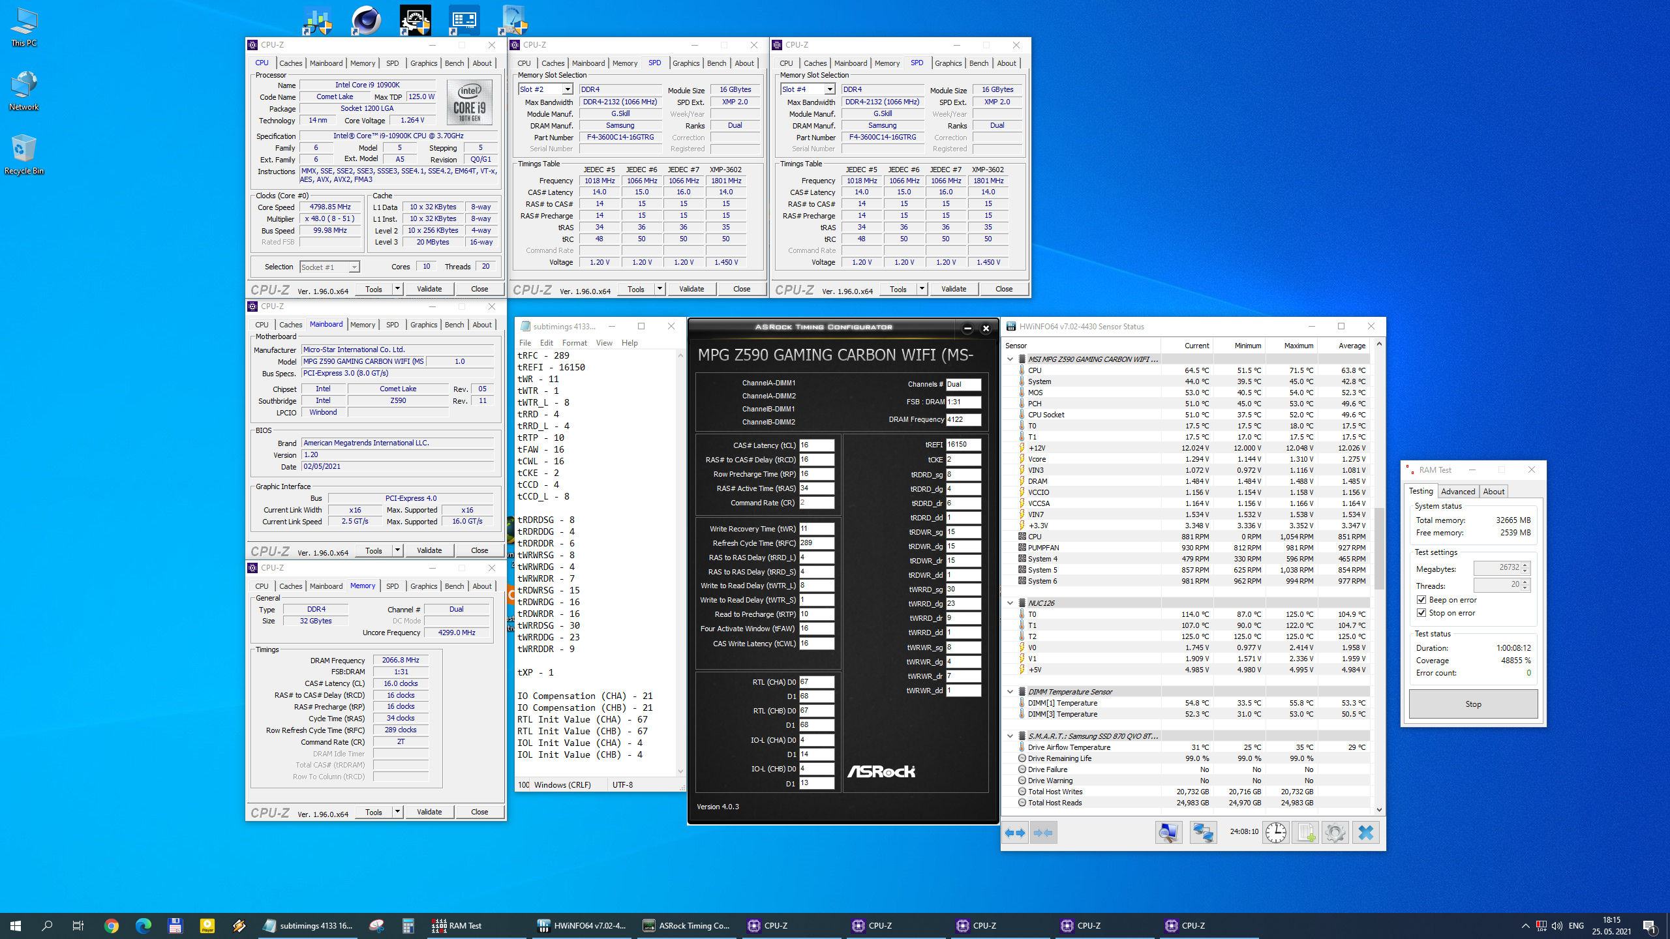Switch to Advanced tab in RAM Test
1670x939 pixels.
(x=1457, y=492)
